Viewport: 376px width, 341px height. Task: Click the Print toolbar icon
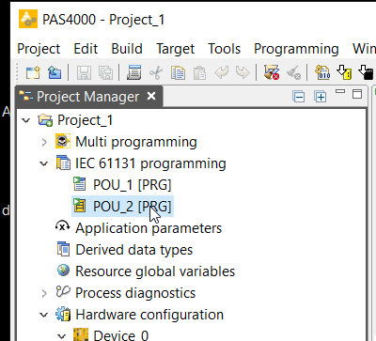(x=134, y=72)
